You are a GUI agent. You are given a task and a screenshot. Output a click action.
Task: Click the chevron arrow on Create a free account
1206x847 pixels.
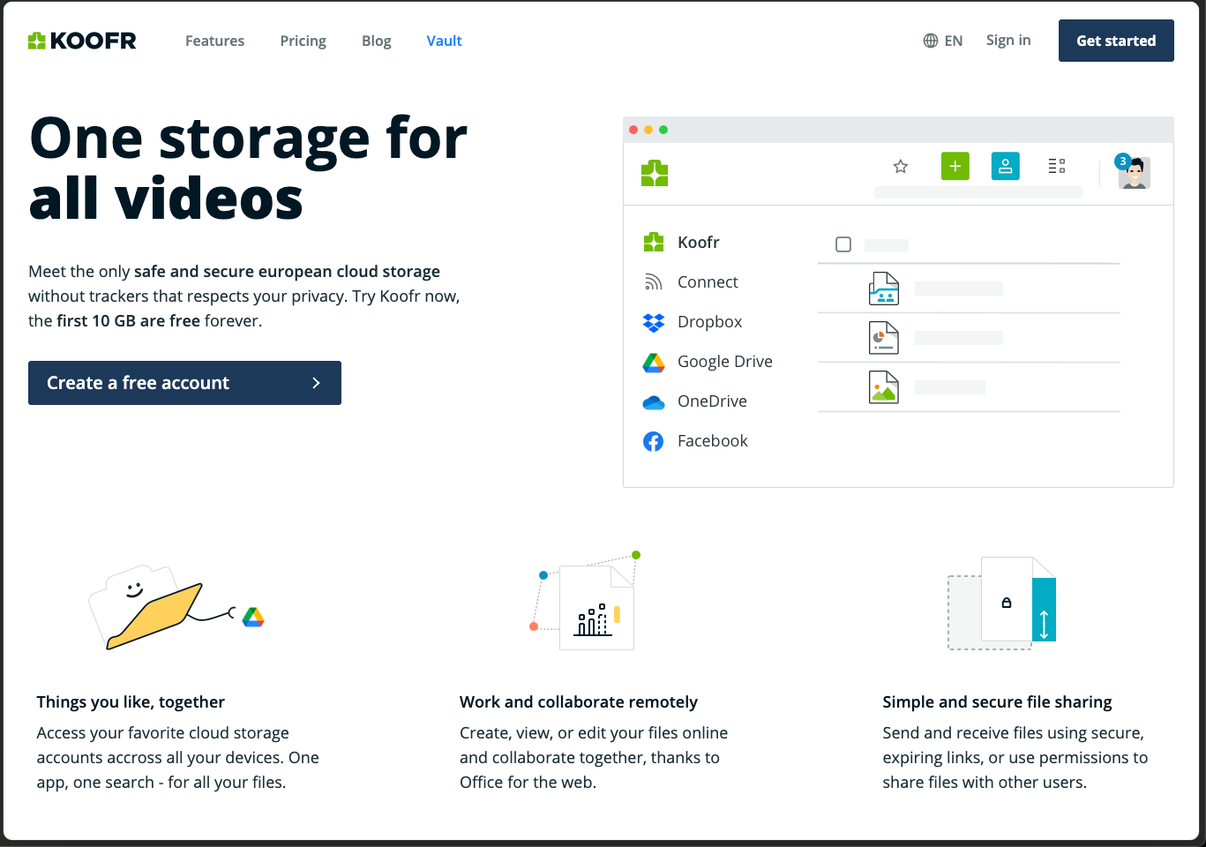pos(317,383)
